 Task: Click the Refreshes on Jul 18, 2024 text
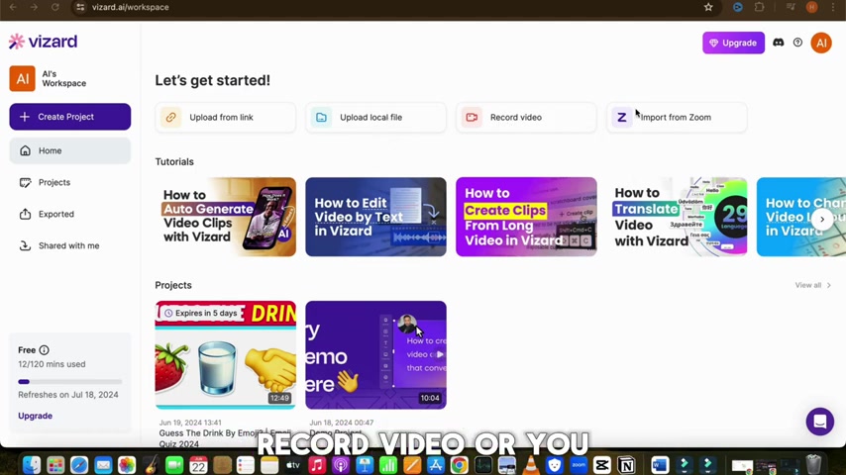(x=68, y=395)
